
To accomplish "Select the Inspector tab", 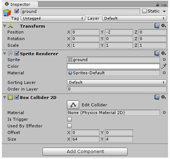I will [x=20, y=4].
